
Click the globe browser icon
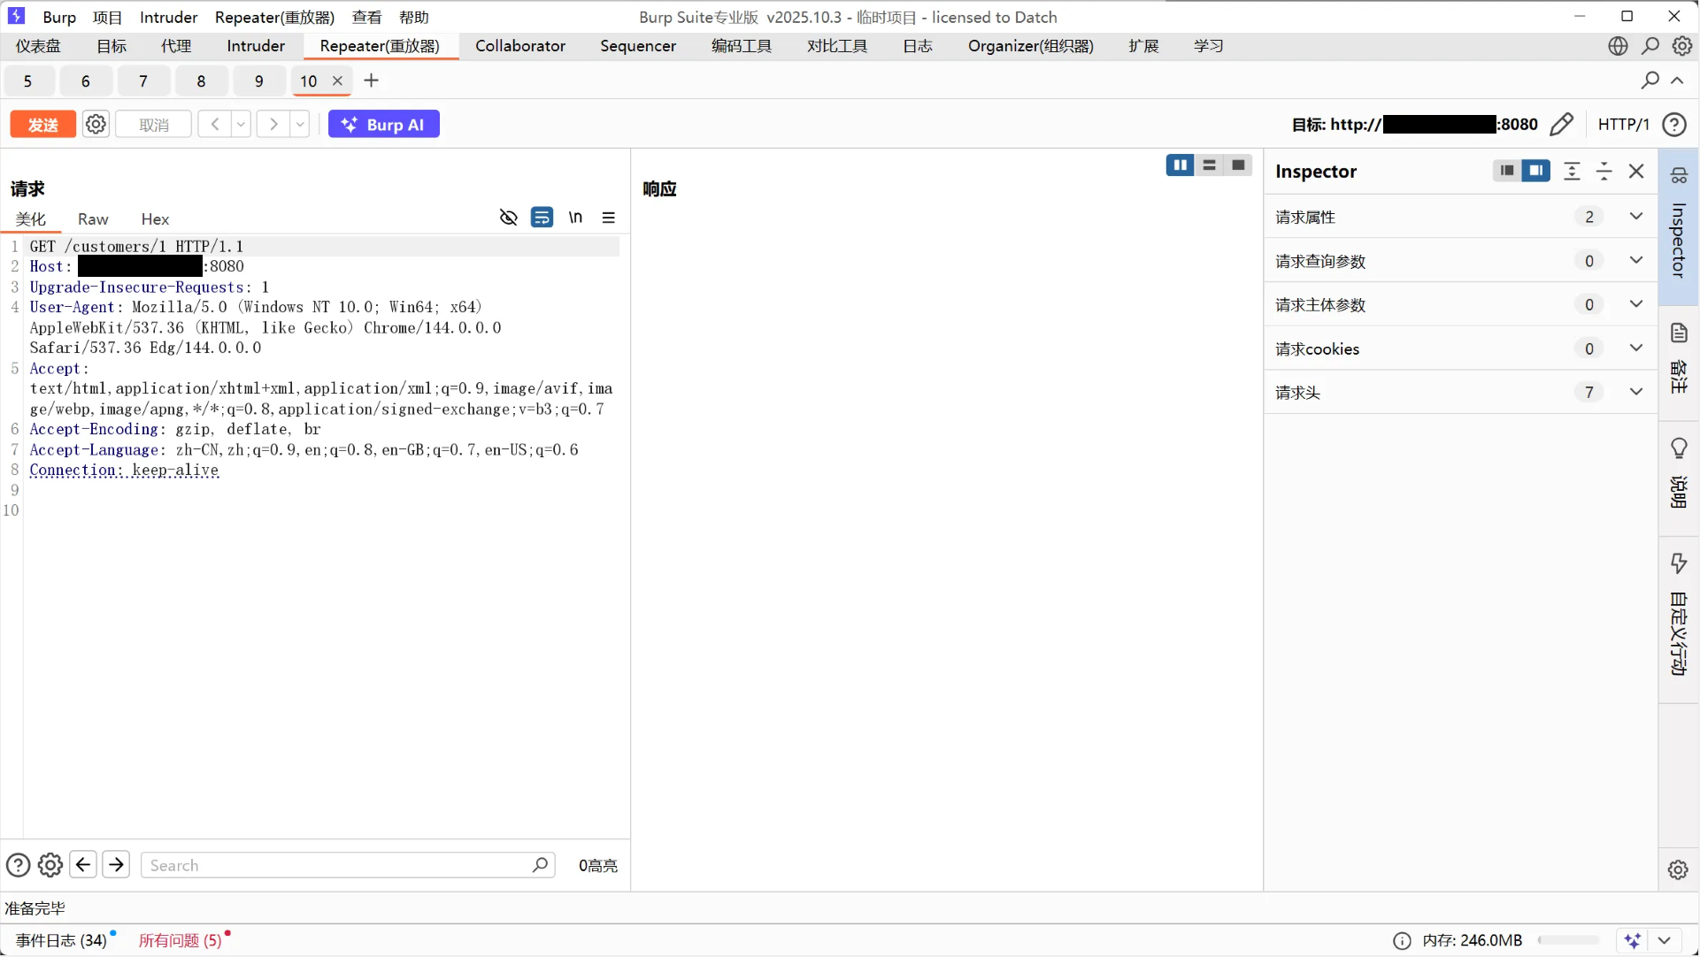1618,46
